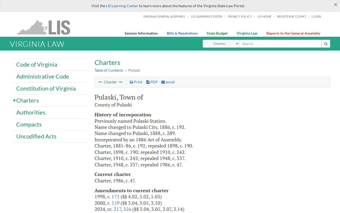The width and height of the screenshot is (340, 213).
Task: Open the LIS logo home link
Action: click(x=44, y=27)
